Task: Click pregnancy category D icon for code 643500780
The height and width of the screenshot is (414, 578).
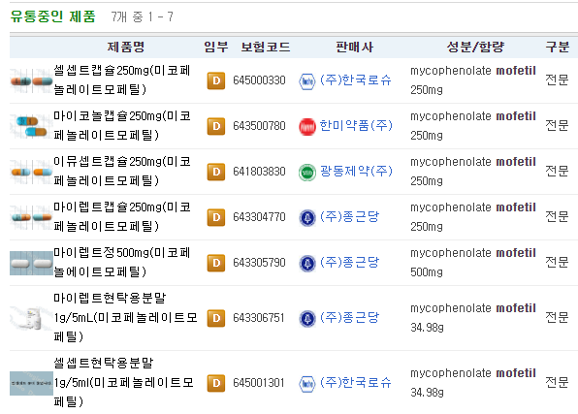Action: click(216, 126)
